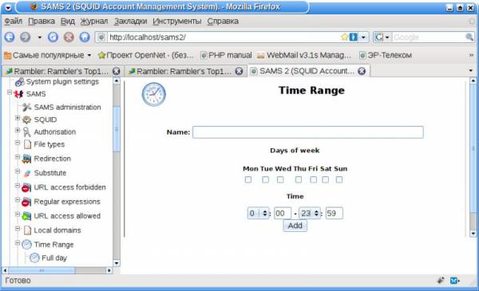Click the Regular expressions icon
The image size is (479, 291).
[26, 202]
